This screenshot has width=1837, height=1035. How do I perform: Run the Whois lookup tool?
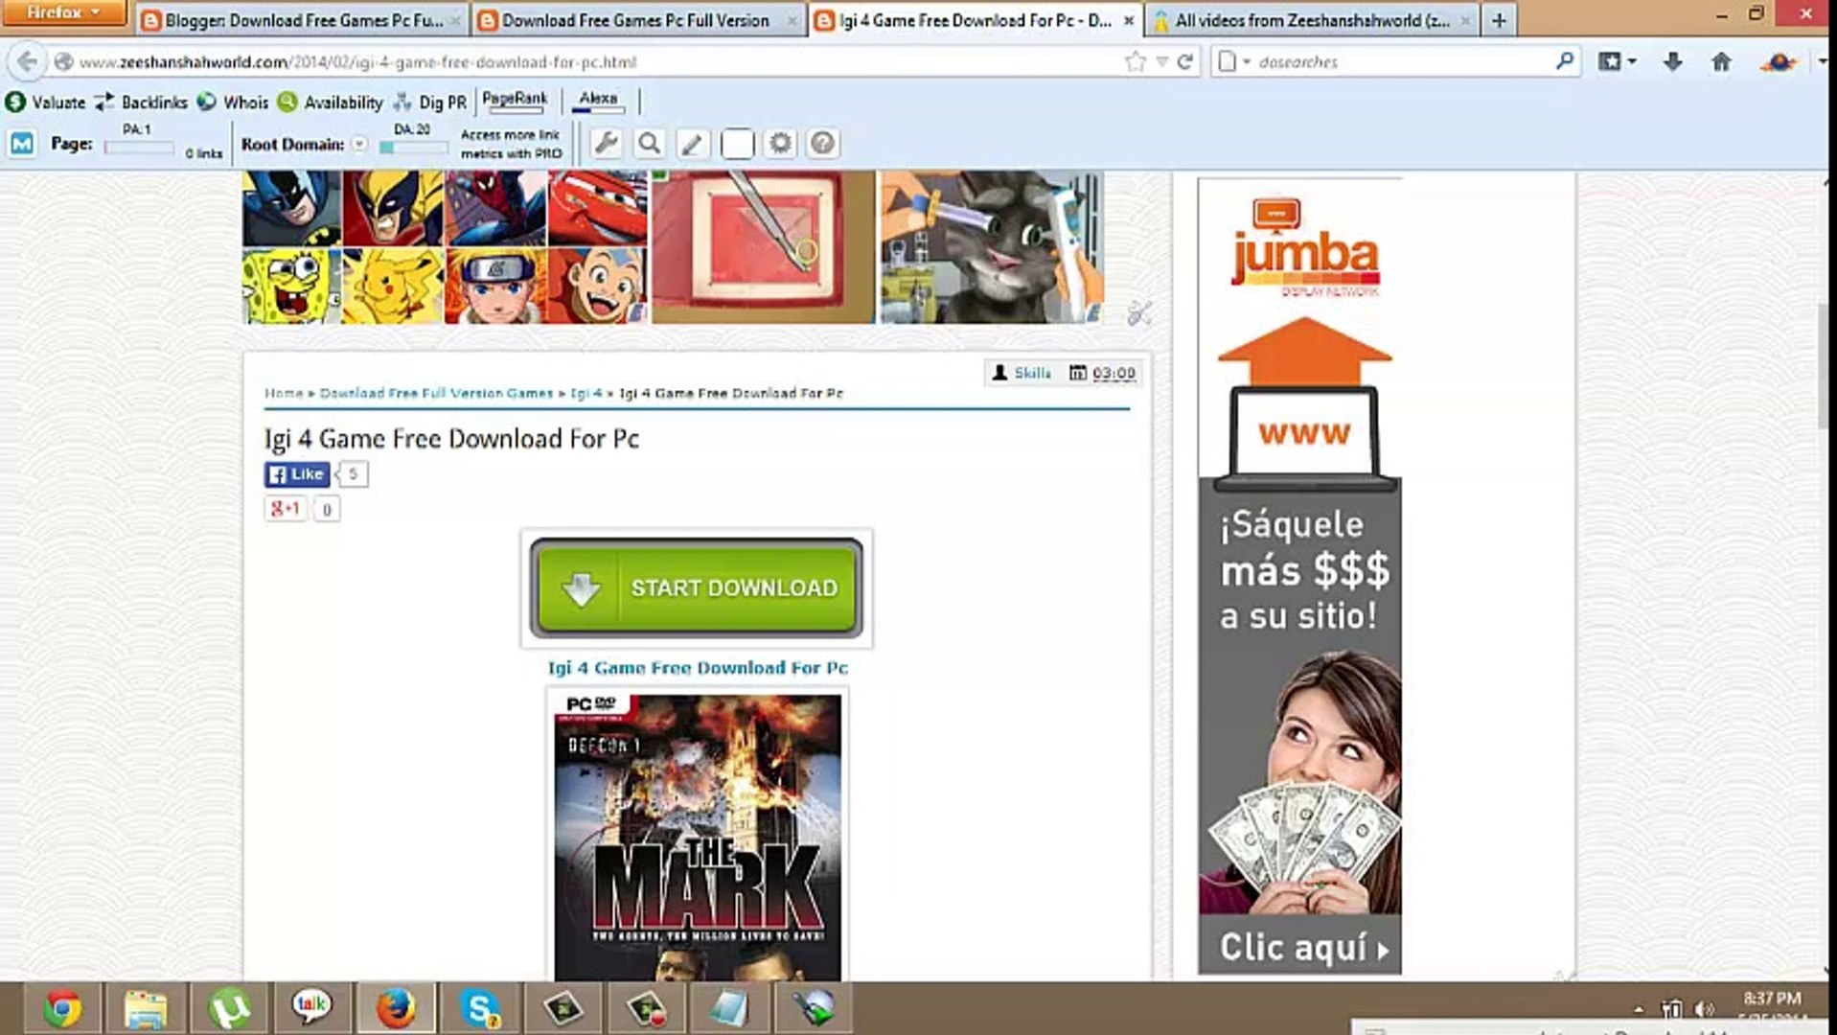[232, 102]
